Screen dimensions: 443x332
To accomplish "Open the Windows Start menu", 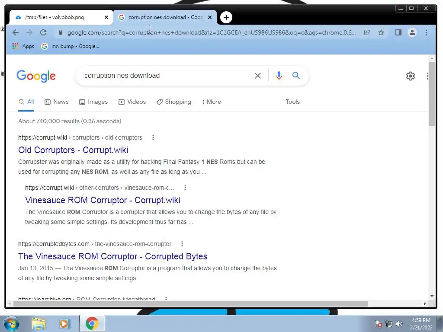I will tap(12, 323).
